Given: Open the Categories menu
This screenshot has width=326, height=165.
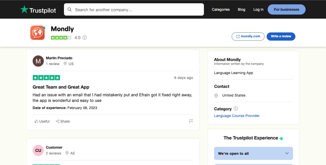Looking at the screenshot, I should coord(221,9).
